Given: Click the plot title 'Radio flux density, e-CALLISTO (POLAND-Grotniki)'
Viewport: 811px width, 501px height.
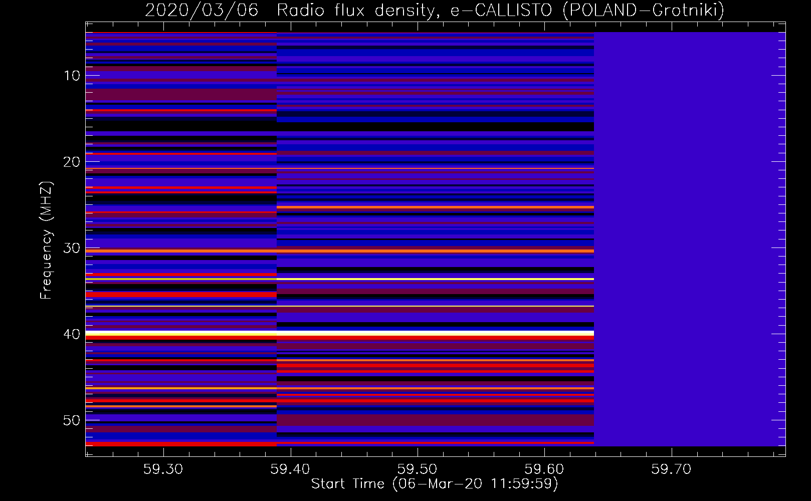Looking at the screenshot, I should point(500,10).
